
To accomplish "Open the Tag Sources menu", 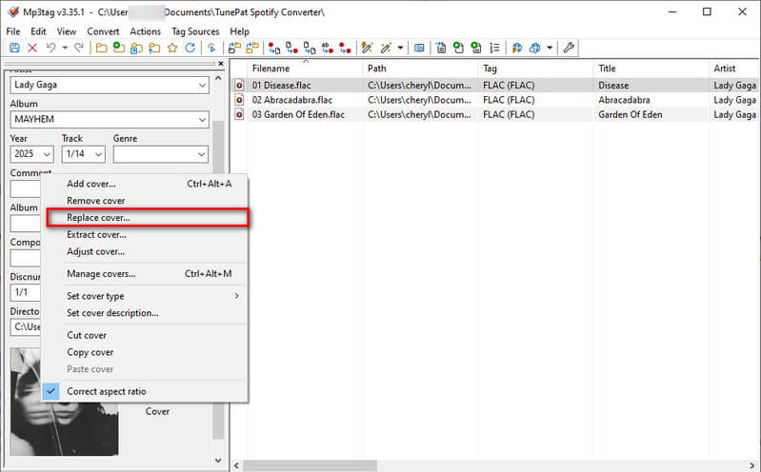I will coord(195,31).
